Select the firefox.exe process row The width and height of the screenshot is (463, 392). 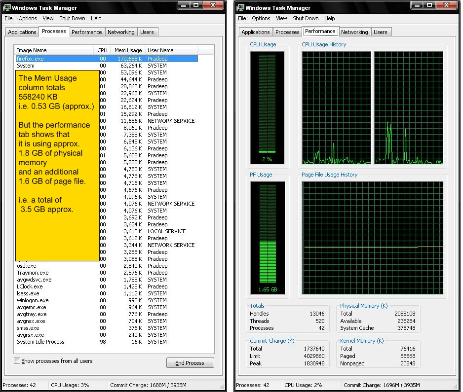107,59
